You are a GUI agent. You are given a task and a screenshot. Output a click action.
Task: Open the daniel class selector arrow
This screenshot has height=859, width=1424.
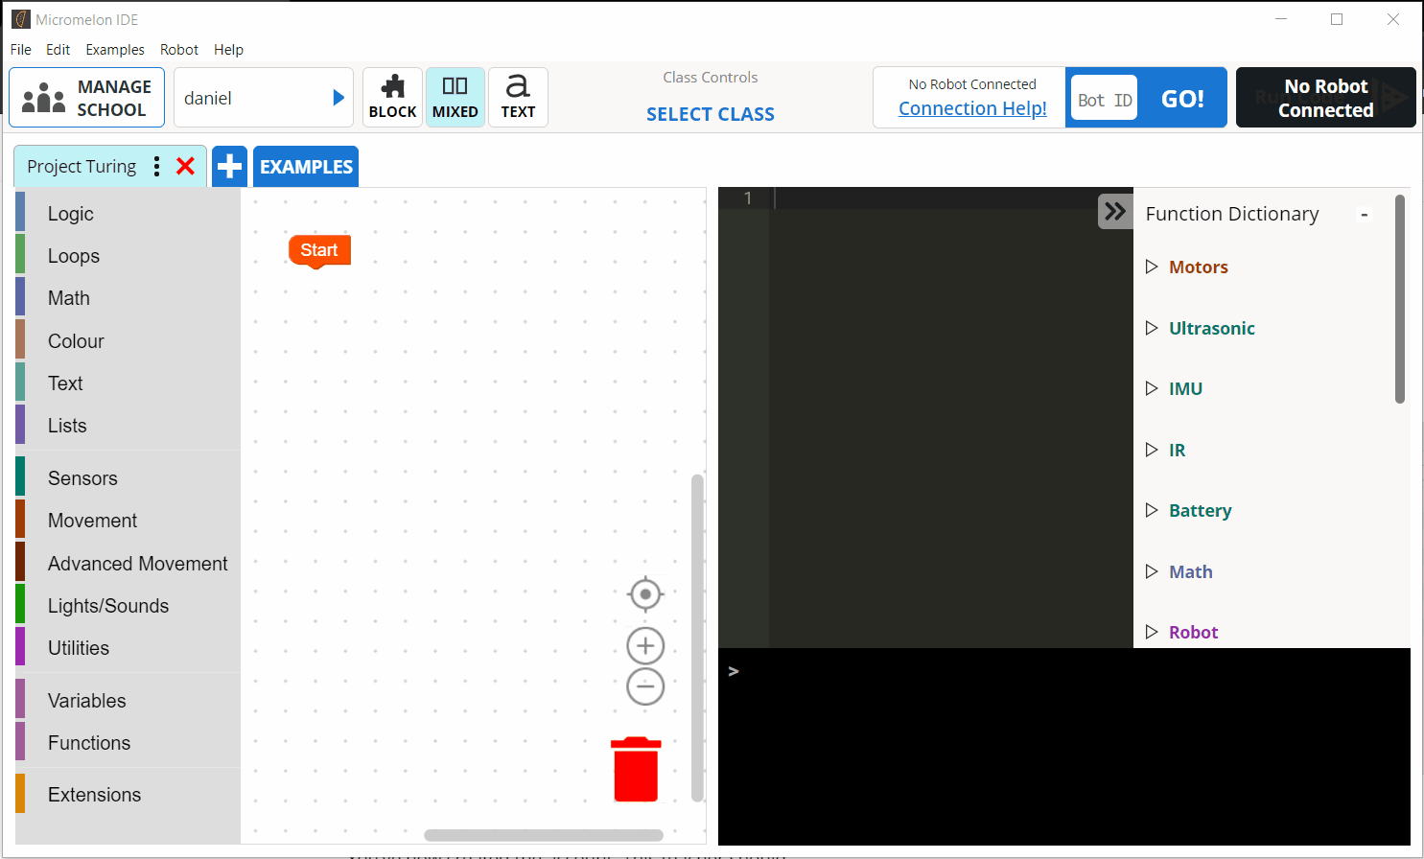click(x=338, y=96)
